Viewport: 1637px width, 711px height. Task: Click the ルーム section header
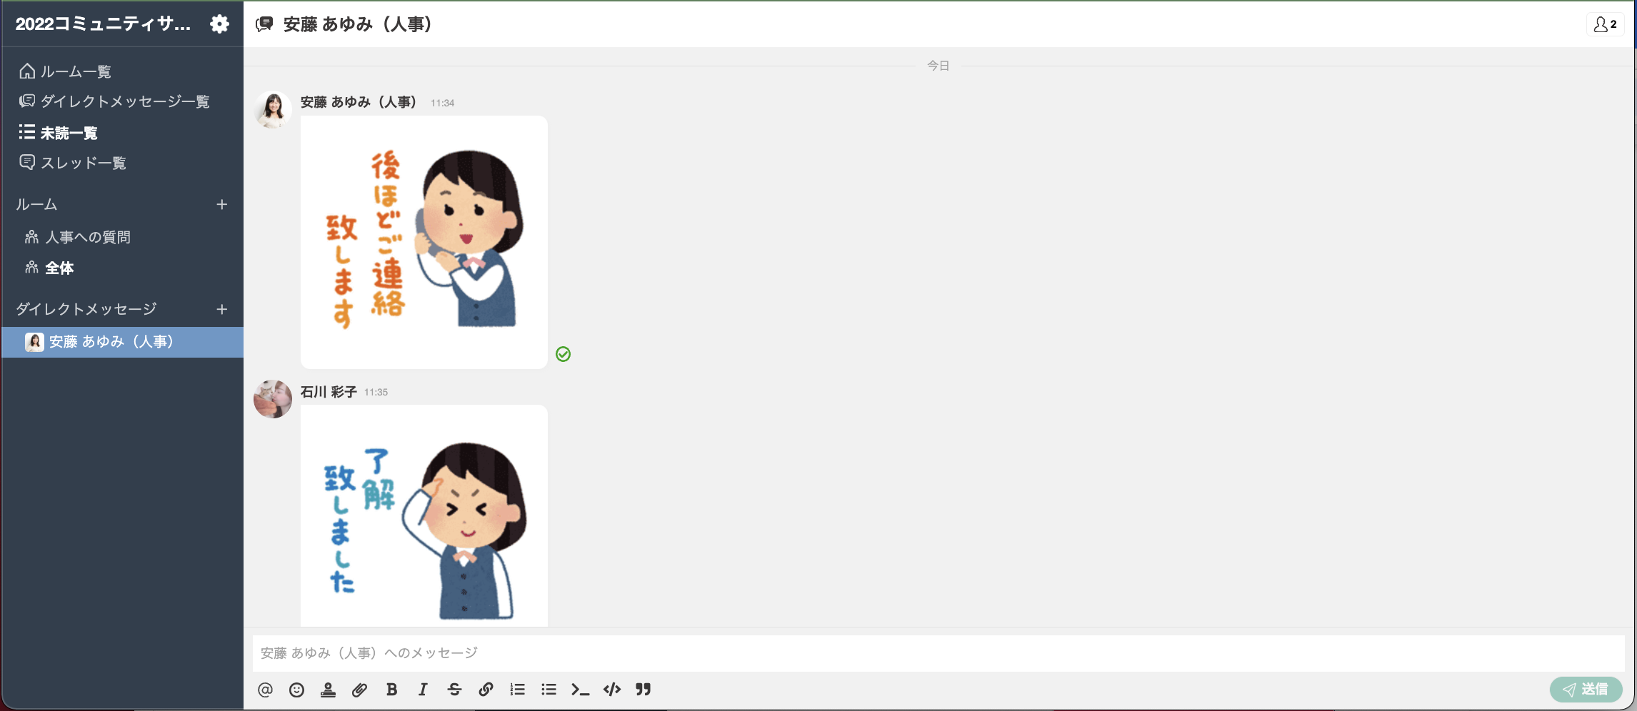36,205
